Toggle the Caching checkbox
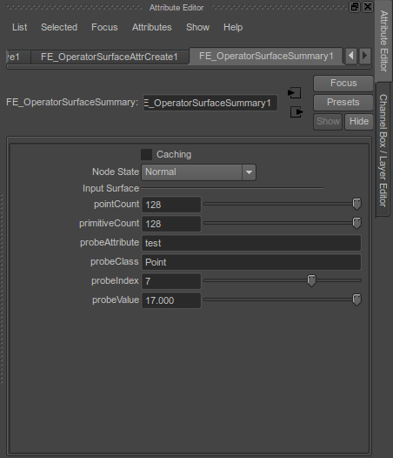 (146, 154)
